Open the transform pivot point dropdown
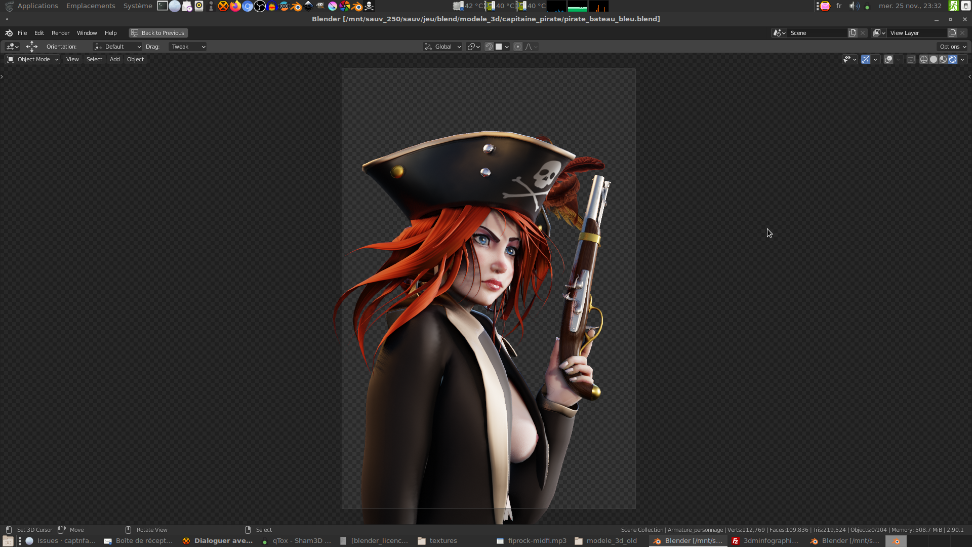The height and width of the screenshot is (547, 972). pyautogui.click(x=473, y=47)
